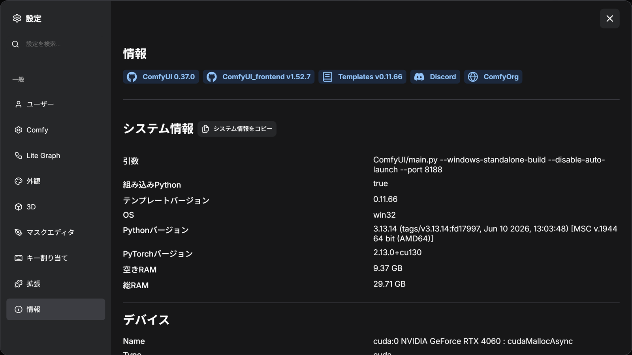Click the info icon beside 情報
Screen dimensions: 632x355
[19, 309]
